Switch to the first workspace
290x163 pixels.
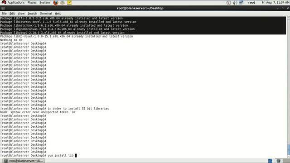coord(270,161)
